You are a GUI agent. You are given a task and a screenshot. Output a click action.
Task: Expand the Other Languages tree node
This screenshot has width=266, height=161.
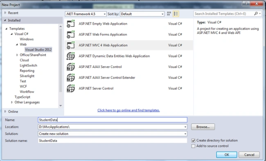12,102
